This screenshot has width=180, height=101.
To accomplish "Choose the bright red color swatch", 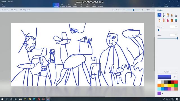I will pyautogui.click(x=176, y=82).
